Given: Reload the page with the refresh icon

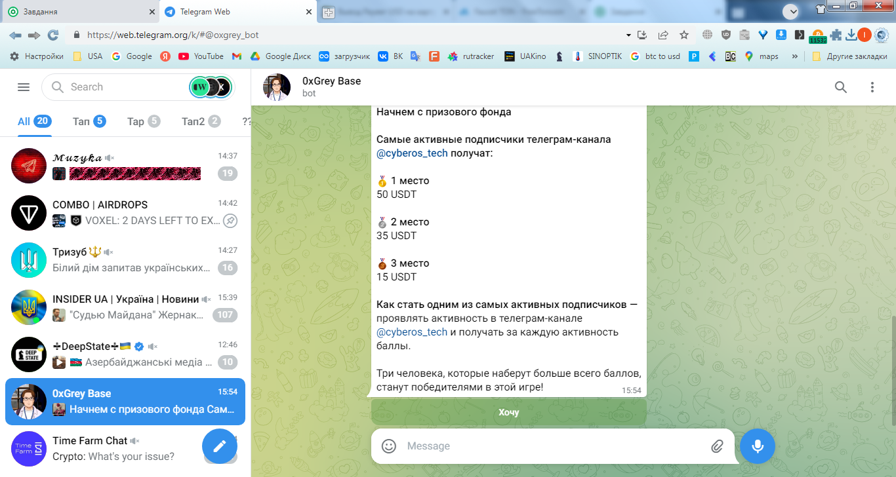Looking at the screenshot, I should (53, 35).
